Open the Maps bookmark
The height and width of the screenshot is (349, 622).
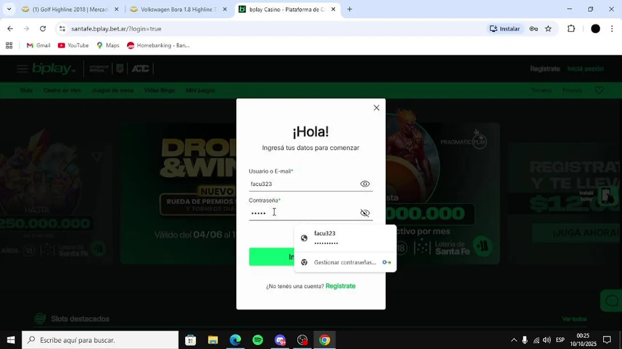click(x=108, y=45)
